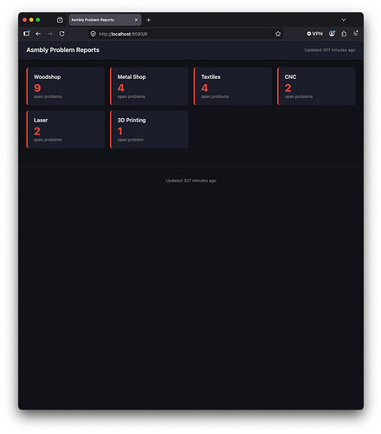Toggle the VPN button
This screenshot has height=434, width=381.
pos(314,34)
